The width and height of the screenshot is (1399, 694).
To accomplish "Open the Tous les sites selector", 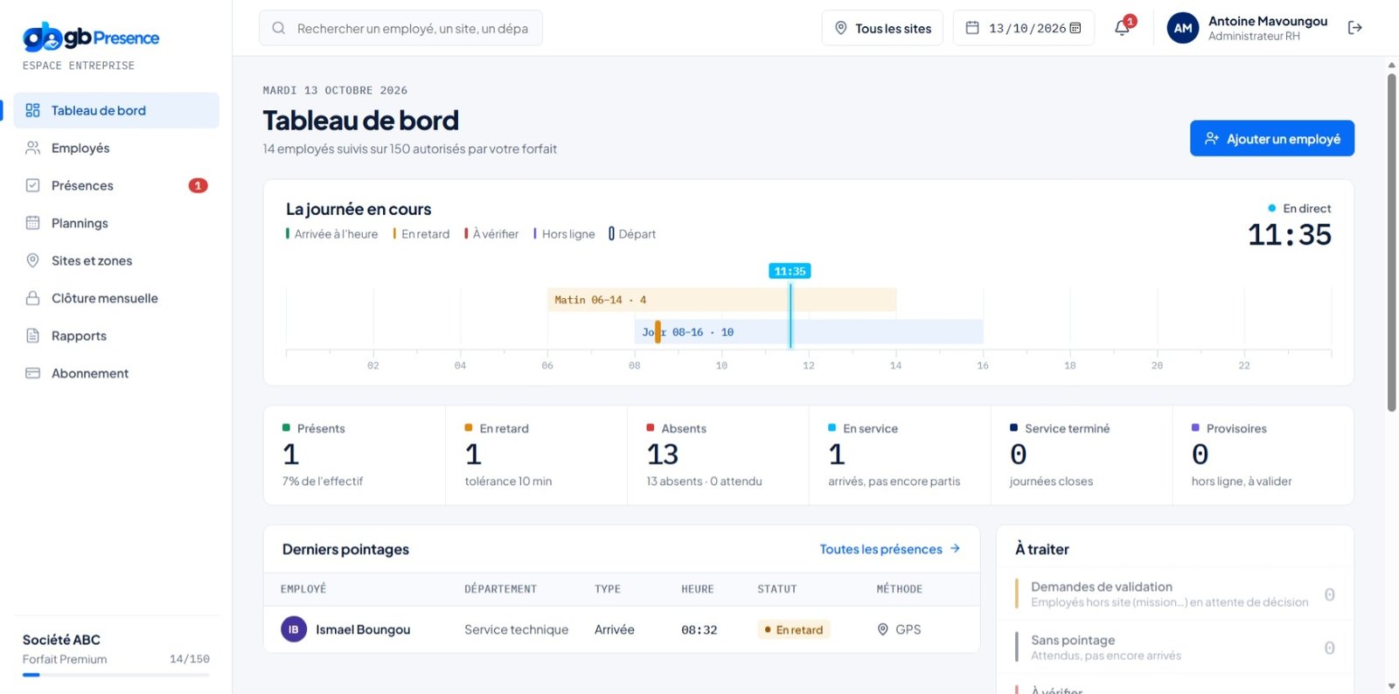I will pos(882,28).
